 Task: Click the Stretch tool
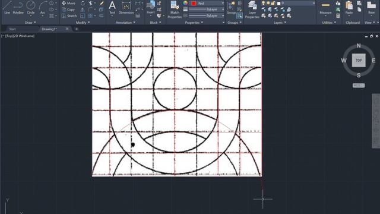pyautogui.click(x=69, y=16)
